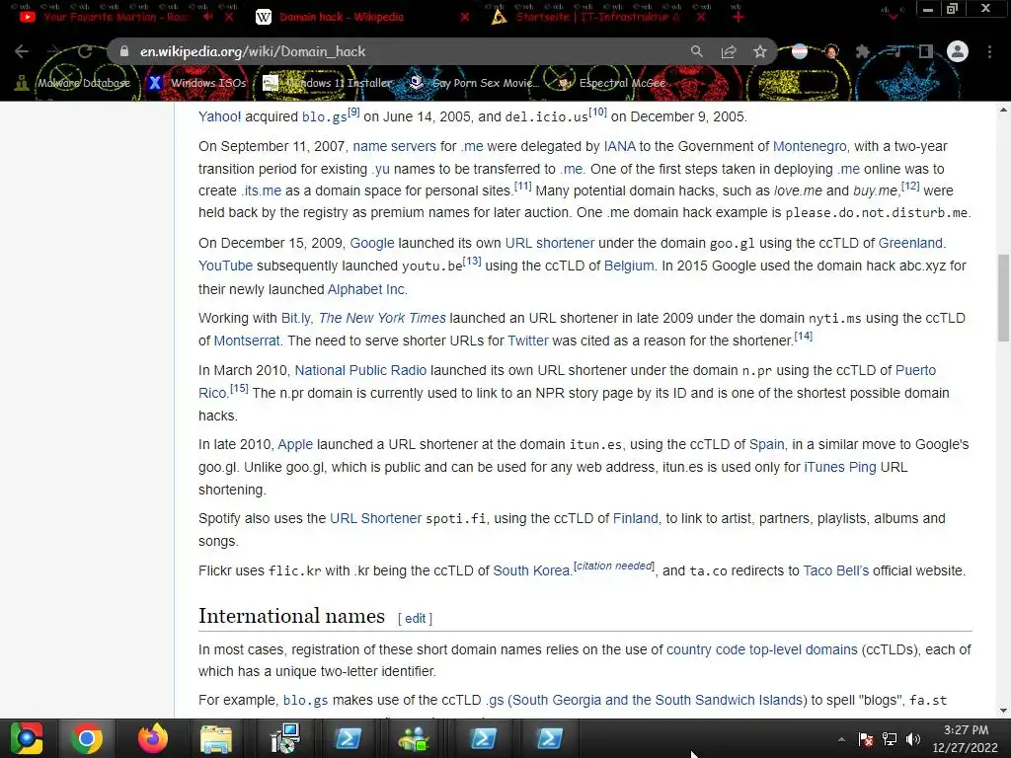Follow the Finland link
The height and width of the screenshot is (758, 1011).
point(635,519)
